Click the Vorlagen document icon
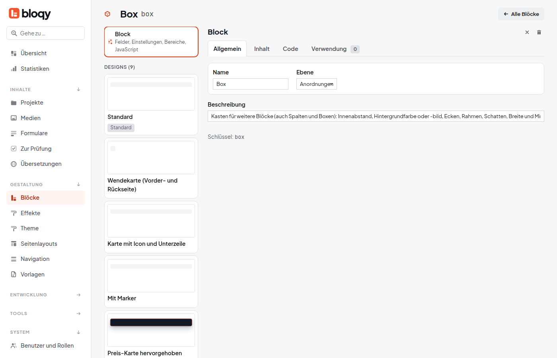The width and height of the screenshot is (557, 358). click(x=14, y=274)
